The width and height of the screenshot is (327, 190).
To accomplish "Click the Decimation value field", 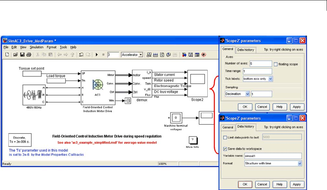I will tap(261, 94).
